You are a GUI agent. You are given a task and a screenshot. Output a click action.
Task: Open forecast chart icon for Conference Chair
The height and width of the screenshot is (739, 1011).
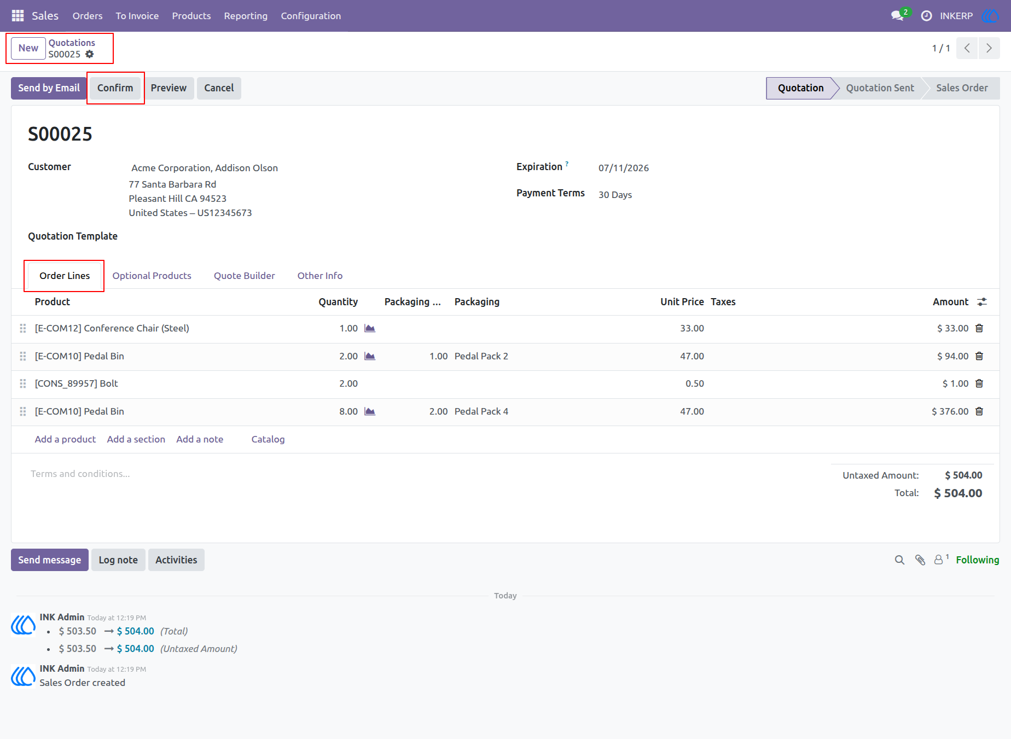370,328
